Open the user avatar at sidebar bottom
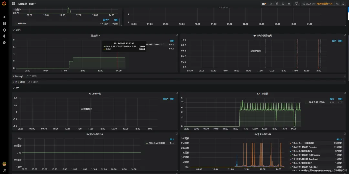The height and width of the screenshot is (174, 349). (4, 164)
